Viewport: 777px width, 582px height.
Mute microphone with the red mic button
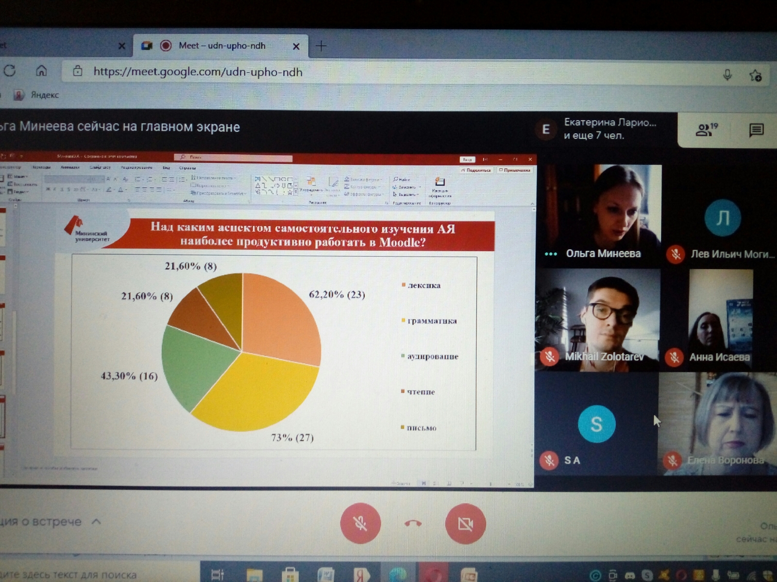click(x=360, y=523)
